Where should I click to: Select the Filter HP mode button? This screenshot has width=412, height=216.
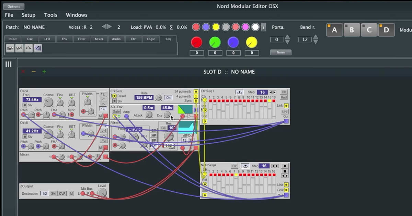(x=154, y=135)
